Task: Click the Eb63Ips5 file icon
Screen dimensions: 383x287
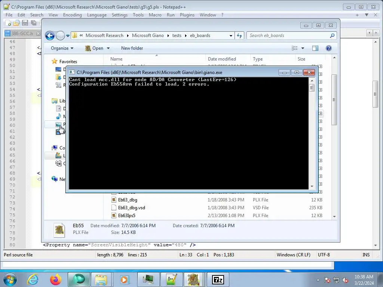Action: [x=114, y=216]
